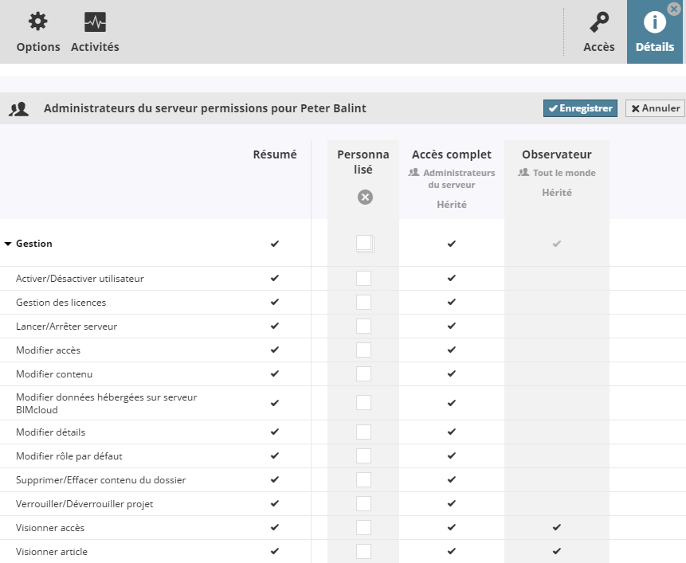The height and width of the screenshot is (563, 686).
Task: Click the Annuler button
Action: 655,108
